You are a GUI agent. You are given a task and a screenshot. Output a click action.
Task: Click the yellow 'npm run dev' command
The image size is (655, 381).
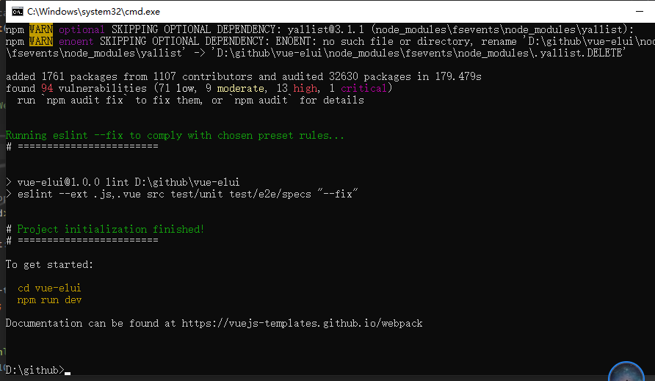(x=49, y=300)
